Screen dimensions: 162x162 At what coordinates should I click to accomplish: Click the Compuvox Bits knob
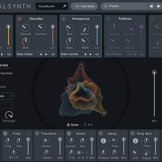pyautogui.click(x=70, y=28)
